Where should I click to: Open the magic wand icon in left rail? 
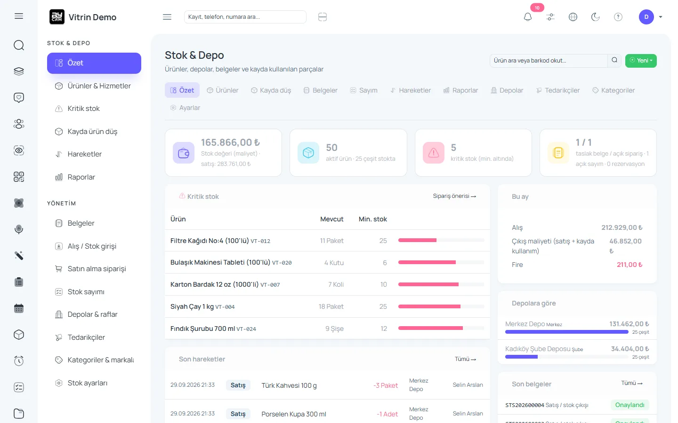pos(19,256)
